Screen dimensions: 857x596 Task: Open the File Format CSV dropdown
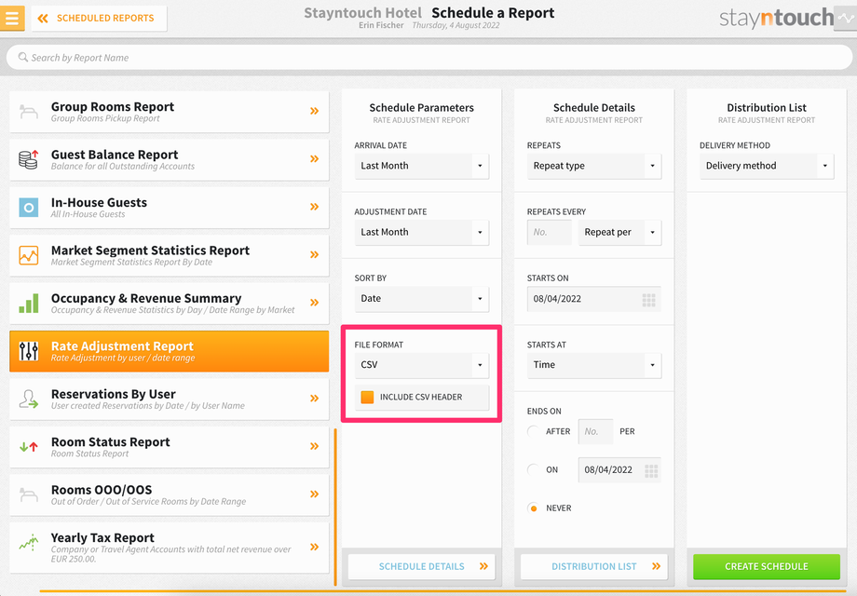(421, 365)
